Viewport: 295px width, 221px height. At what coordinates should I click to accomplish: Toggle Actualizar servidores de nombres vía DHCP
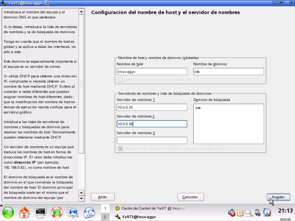point(120,149)
